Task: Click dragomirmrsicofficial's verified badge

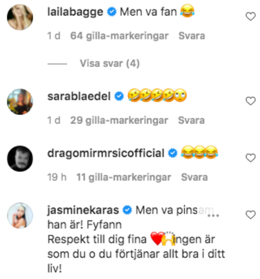Action: coord(173,153)
